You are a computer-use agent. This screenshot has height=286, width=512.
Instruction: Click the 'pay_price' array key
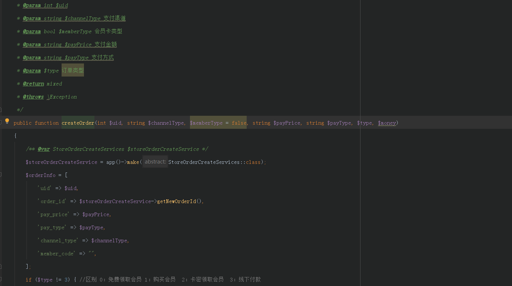(54, 214)
